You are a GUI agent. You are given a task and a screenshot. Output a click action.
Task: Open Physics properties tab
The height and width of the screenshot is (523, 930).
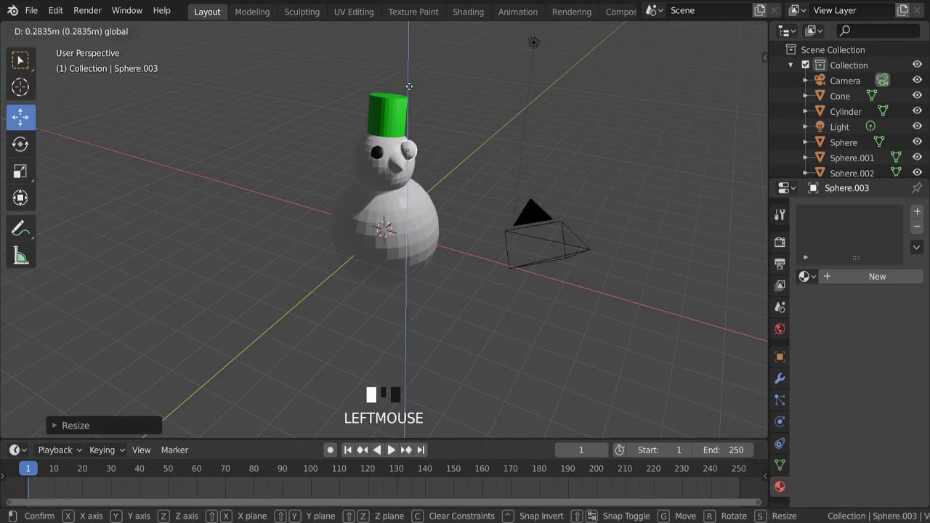[780, 421]
